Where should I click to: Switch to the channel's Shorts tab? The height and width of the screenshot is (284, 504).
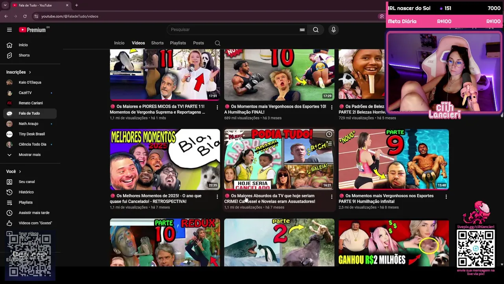[x=157, y=43]
